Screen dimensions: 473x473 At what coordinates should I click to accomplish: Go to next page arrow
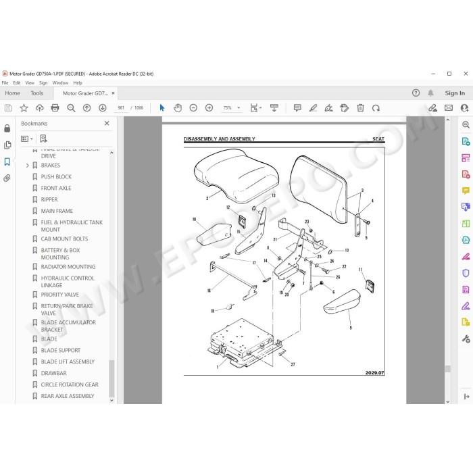[103, 107]
